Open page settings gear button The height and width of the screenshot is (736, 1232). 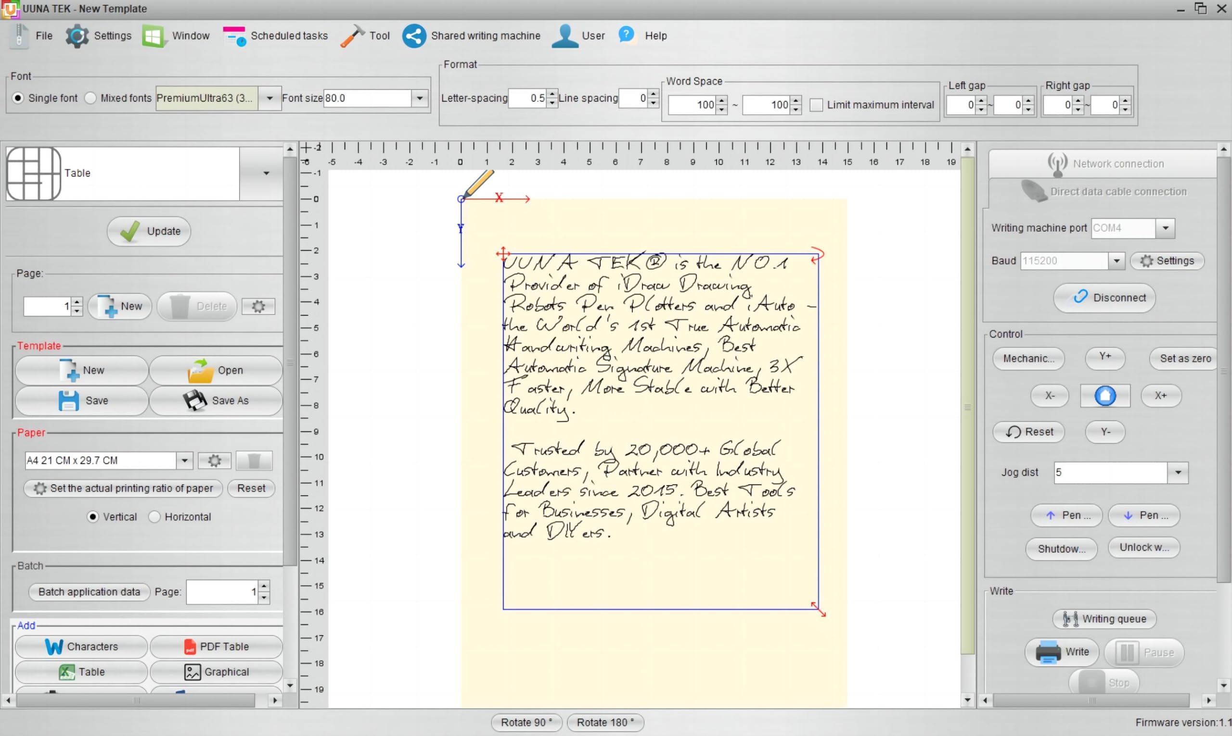tap(258, 306)
